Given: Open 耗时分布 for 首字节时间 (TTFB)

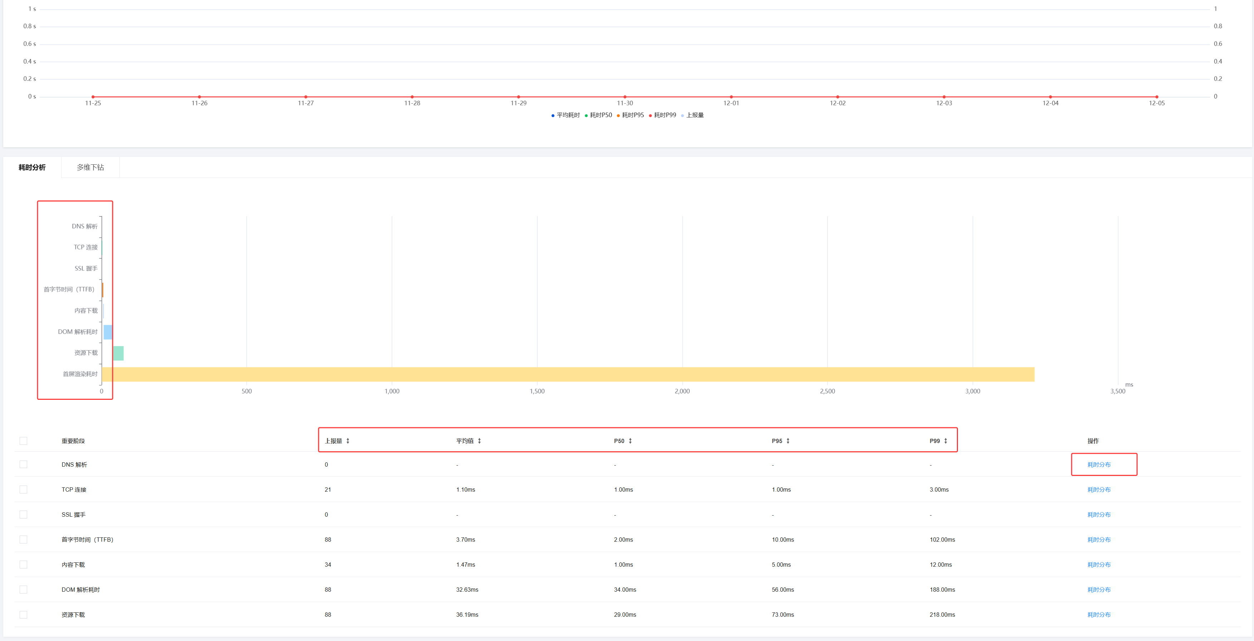Looking at the screenshot, I should point(1099,540).
